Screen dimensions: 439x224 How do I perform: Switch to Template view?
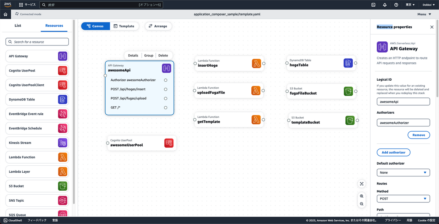[x=124, y=26]
